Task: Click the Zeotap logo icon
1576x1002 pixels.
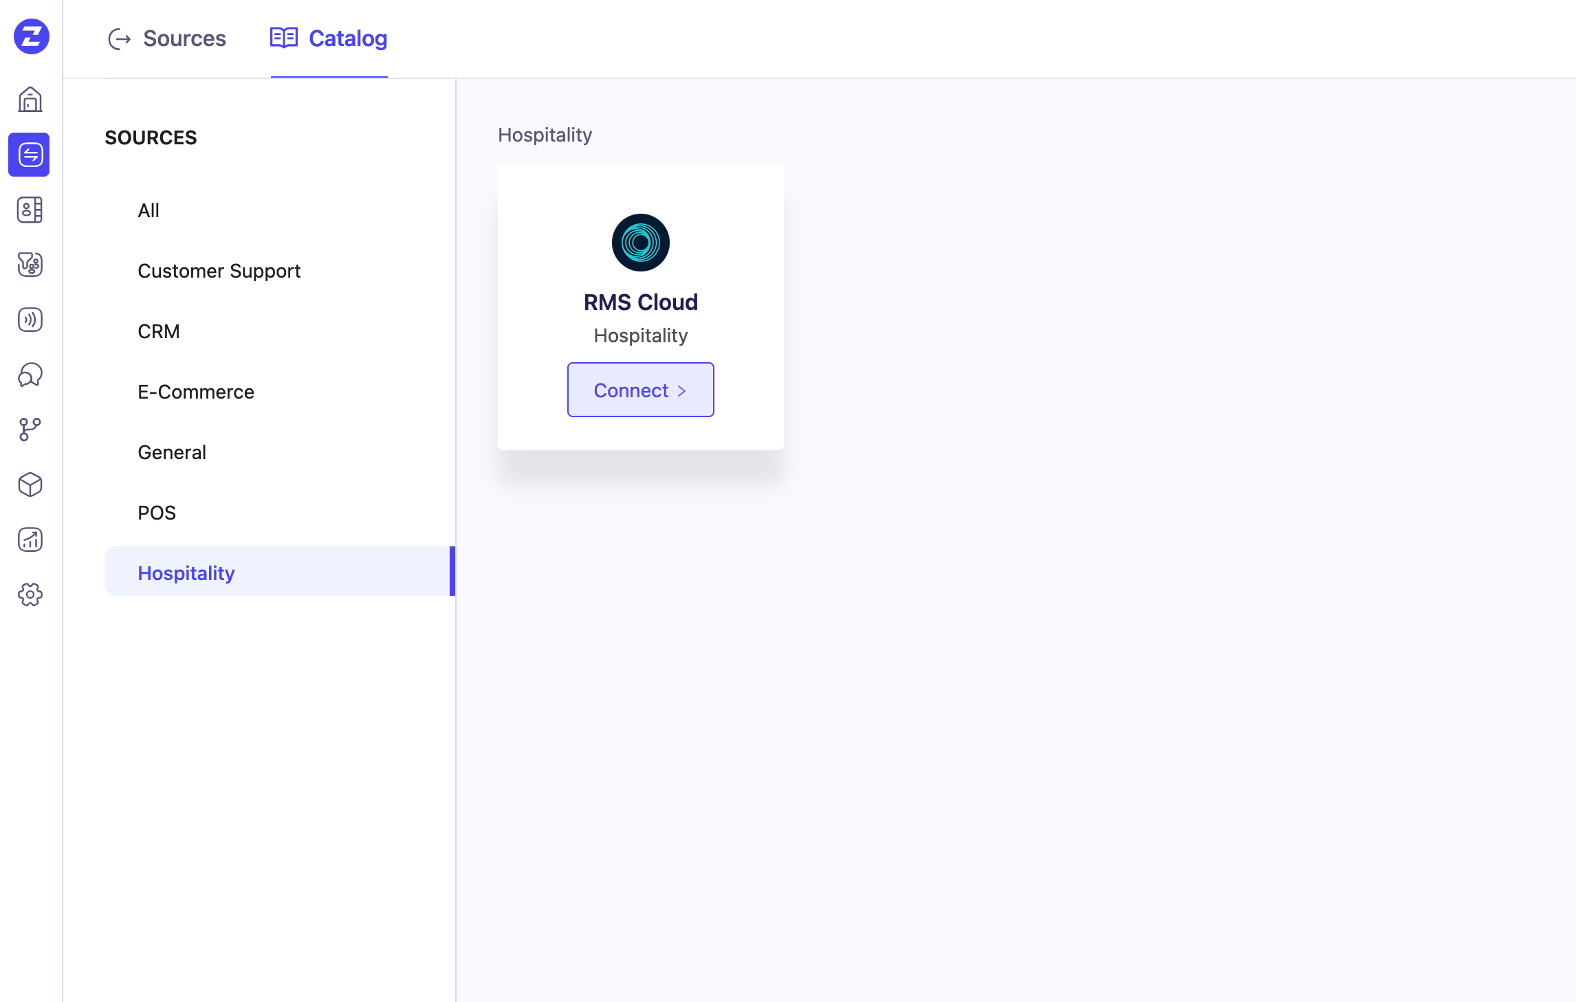Action: tap(31, 36)
